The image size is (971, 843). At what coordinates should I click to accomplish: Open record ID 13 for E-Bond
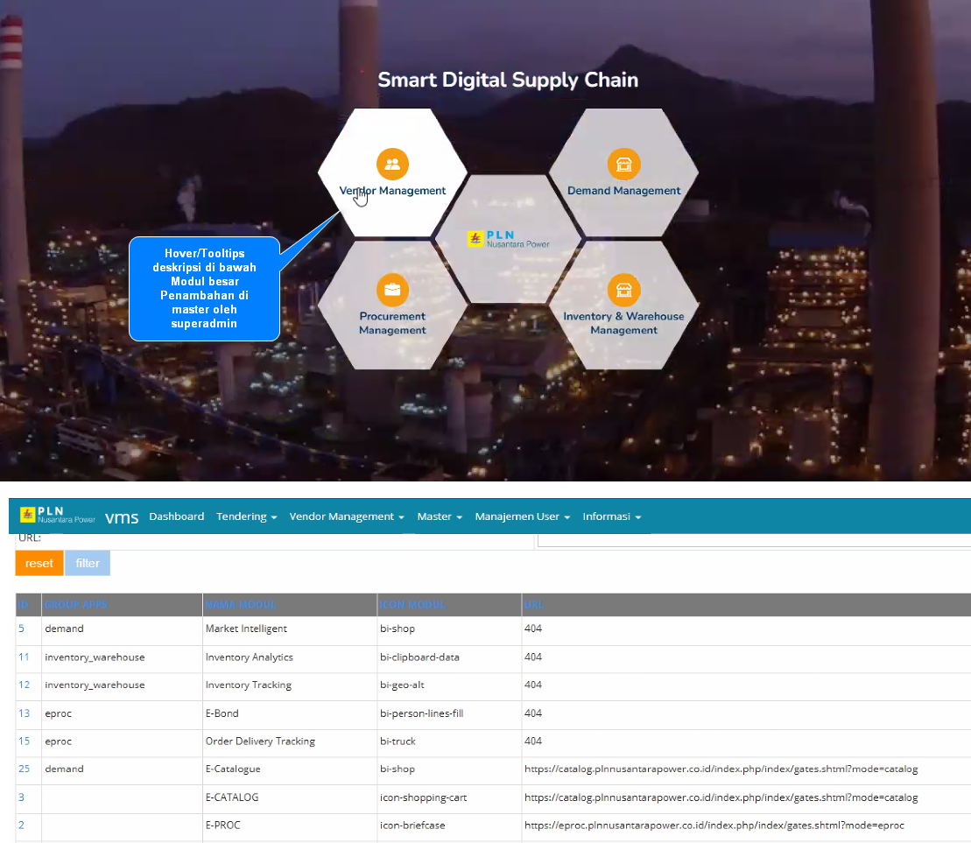click(x=24, y=713)
